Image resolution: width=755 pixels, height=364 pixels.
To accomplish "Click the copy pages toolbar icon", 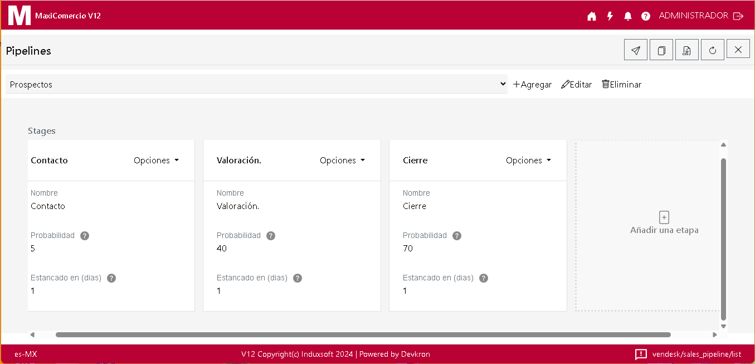I will (661, 50).
